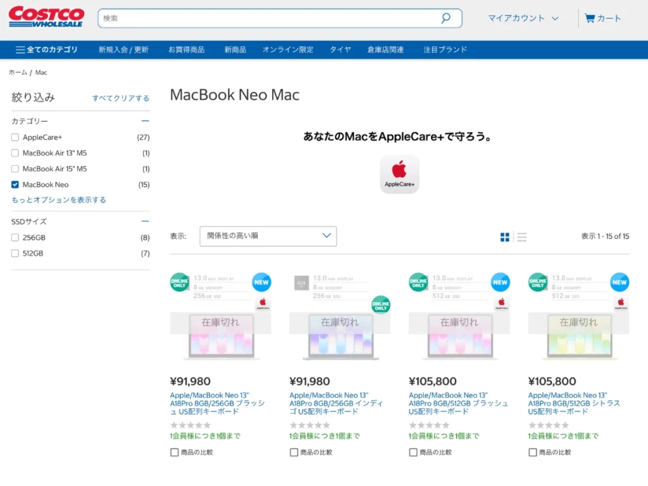Uncheck the MacBook Neo filter

point(15,185)
